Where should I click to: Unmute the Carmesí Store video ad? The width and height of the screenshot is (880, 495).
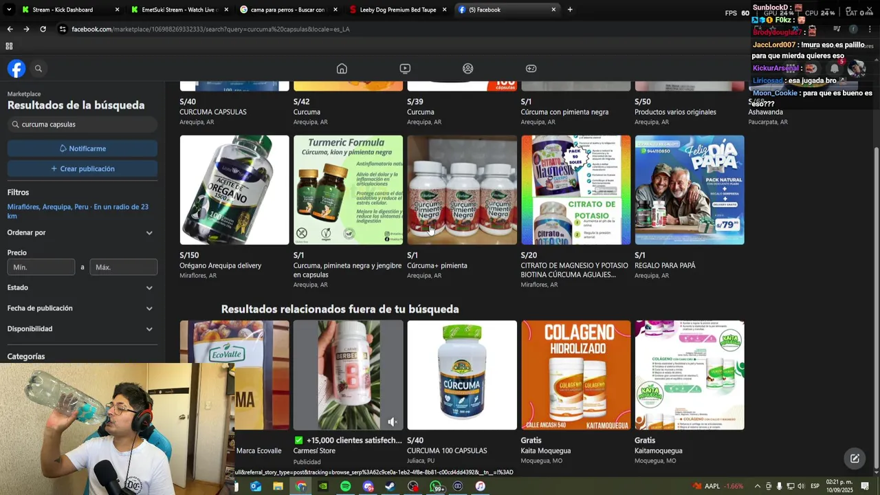click(x=392, y=421)
